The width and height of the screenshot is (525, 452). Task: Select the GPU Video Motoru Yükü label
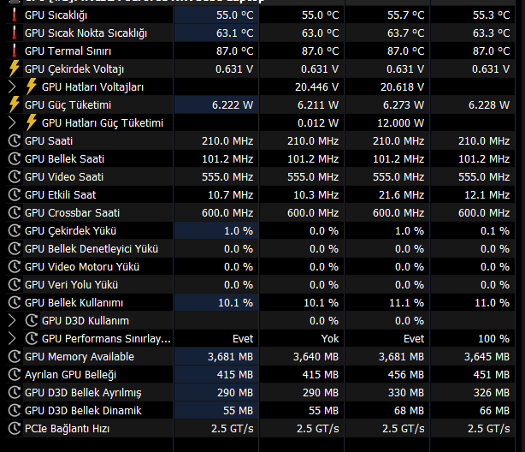(x=82, y=267)
